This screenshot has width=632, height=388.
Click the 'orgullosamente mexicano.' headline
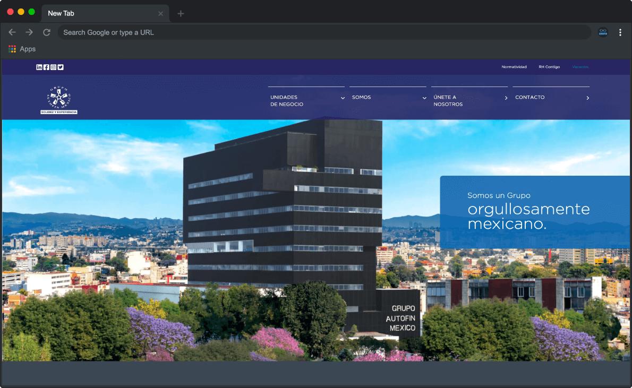tap(528, 217)
